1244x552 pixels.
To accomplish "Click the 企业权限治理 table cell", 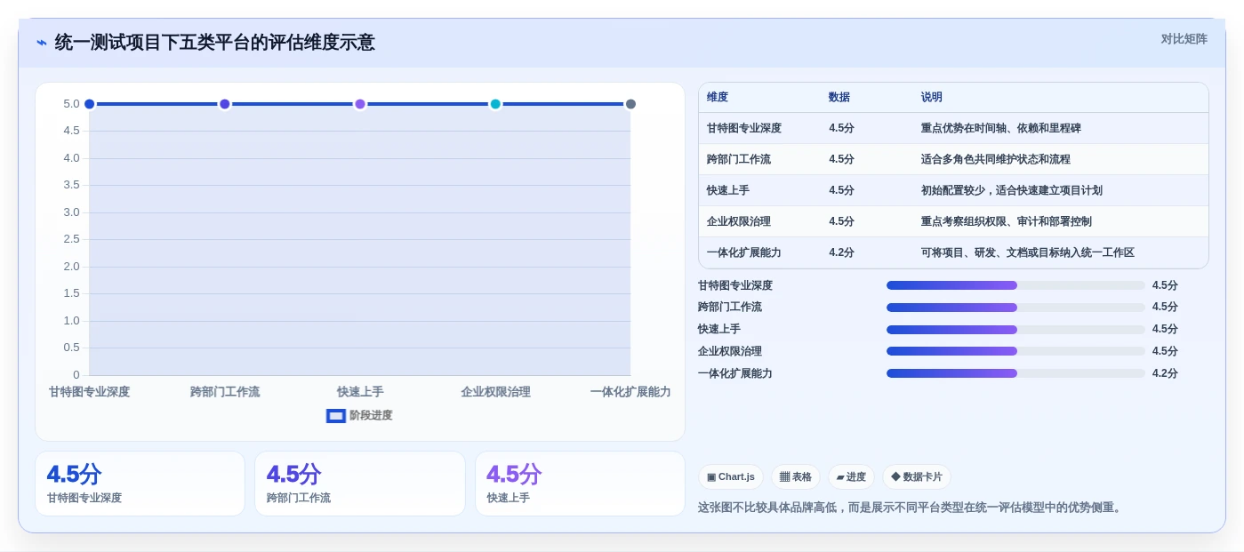I will point(739,221).
